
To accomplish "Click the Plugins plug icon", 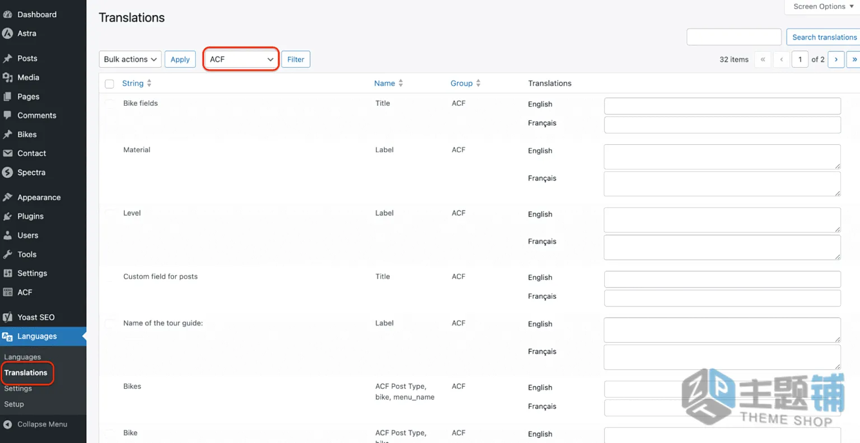I will click(7, 216).
